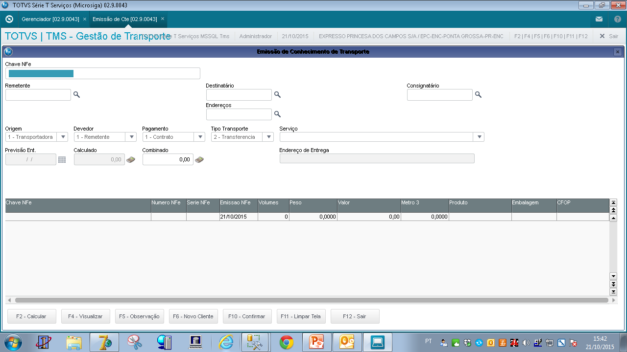Open Internet Explorer from the taskbar
627x352 pixels.
226,342
